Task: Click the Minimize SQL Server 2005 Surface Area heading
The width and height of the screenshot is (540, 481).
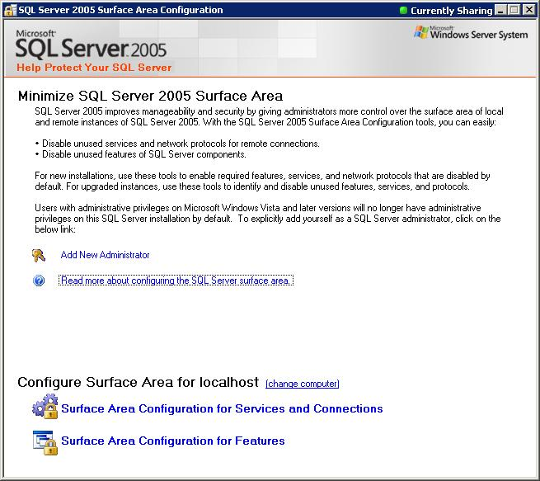Action: (x=151, y=96)
